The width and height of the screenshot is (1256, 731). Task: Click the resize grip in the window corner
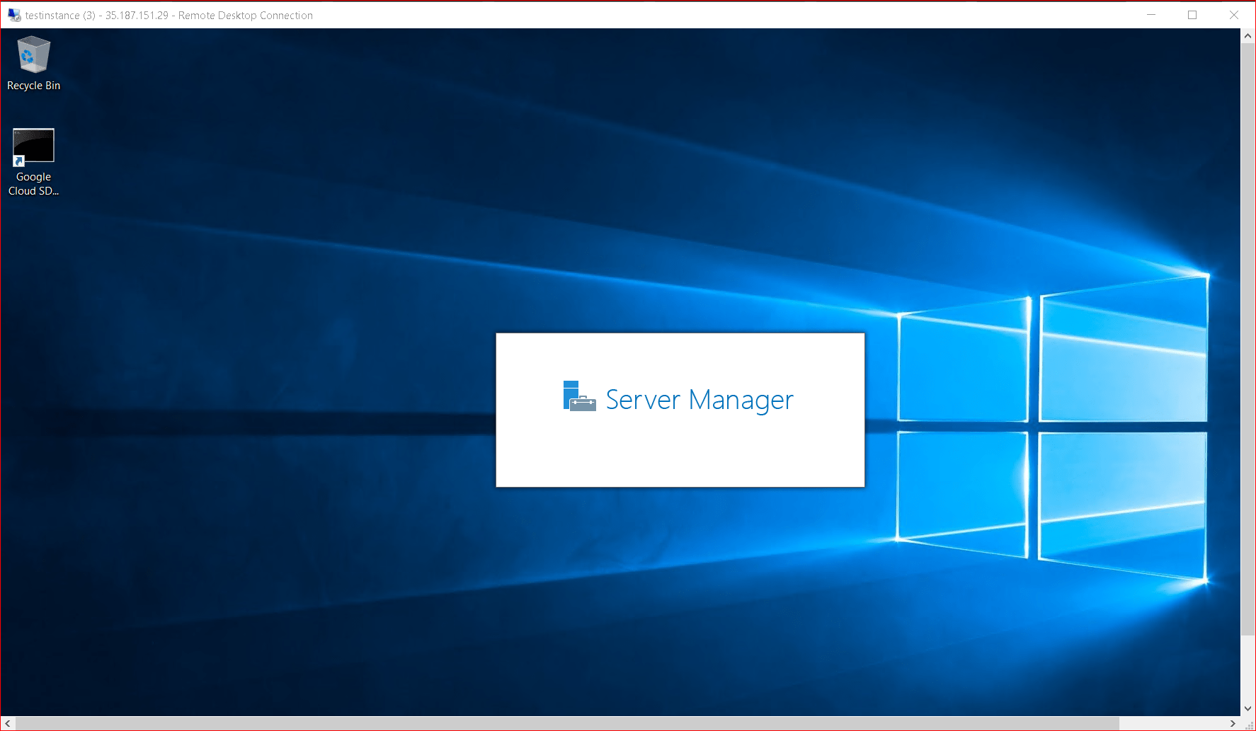tap(1249, 724)
